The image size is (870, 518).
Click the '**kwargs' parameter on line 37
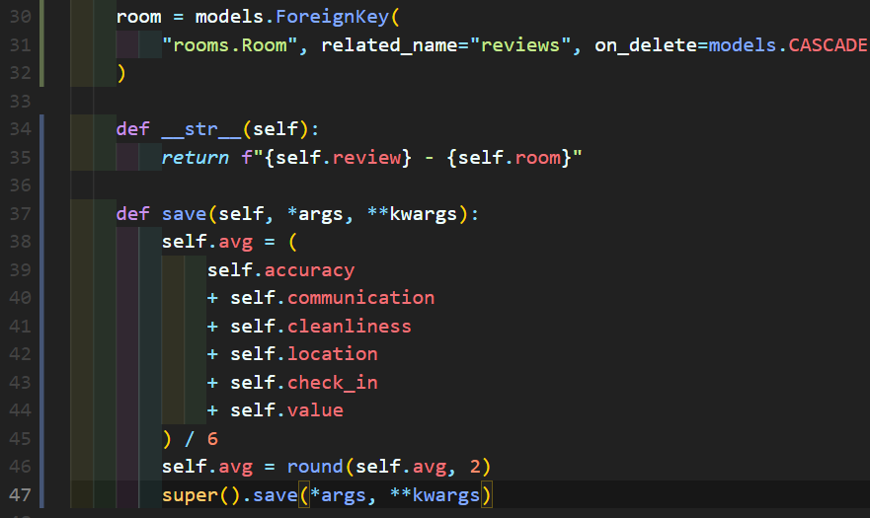click(x=412, y=214)
